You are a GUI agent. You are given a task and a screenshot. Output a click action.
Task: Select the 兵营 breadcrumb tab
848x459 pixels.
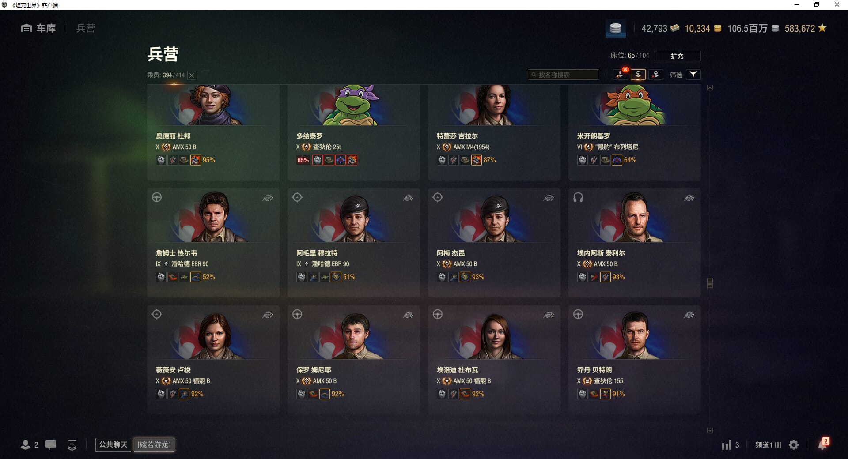coord(86,28)
